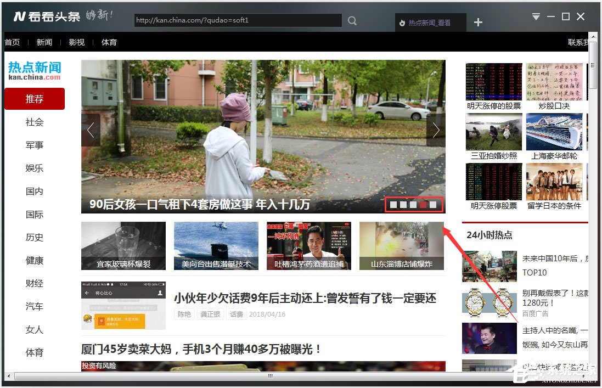Click the horizontal scrollbar at the bottom
The height and width of the screenshot is (388, 602).
pos(270,376)
